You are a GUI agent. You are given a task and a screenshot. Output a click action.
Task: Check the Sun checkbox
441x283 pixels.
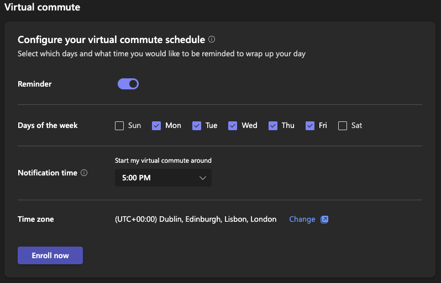pyautogui.click(x=119, y=126)
